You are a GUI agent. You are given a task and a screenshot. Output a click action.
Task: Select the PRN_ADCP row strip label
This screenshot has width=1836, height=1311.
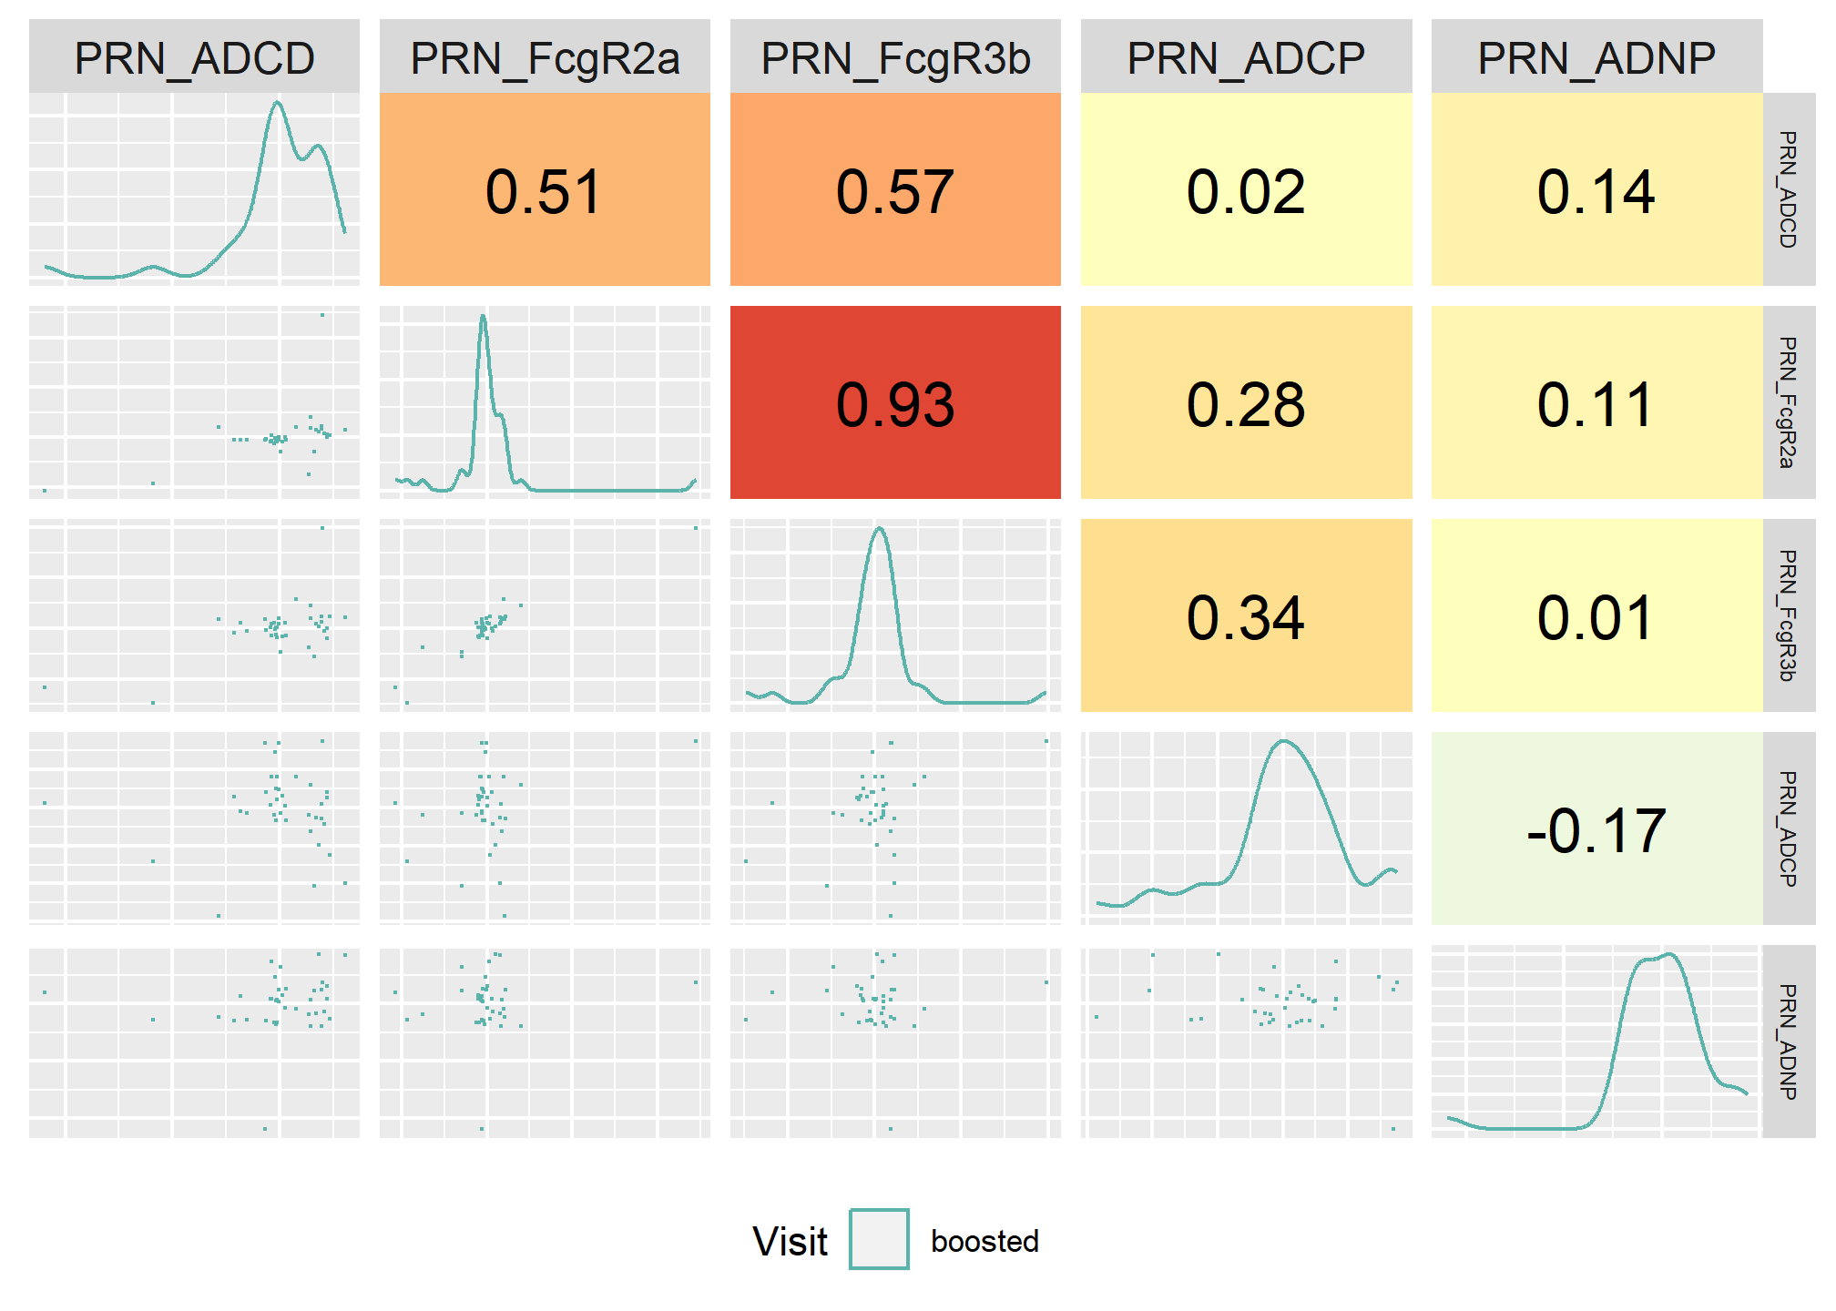point(1789,828)
